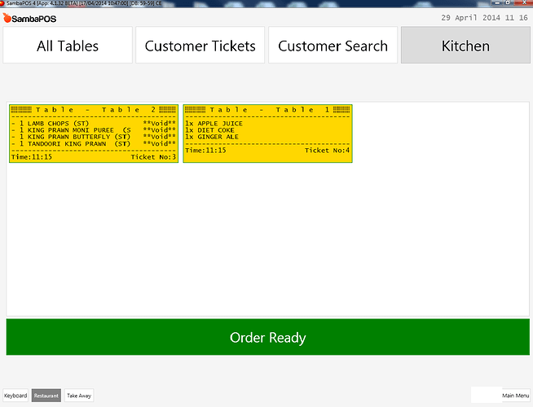Viewport: 533px width, 407px height.
Task: Click the APPLE JUICE order line
Action: (214, 124)
